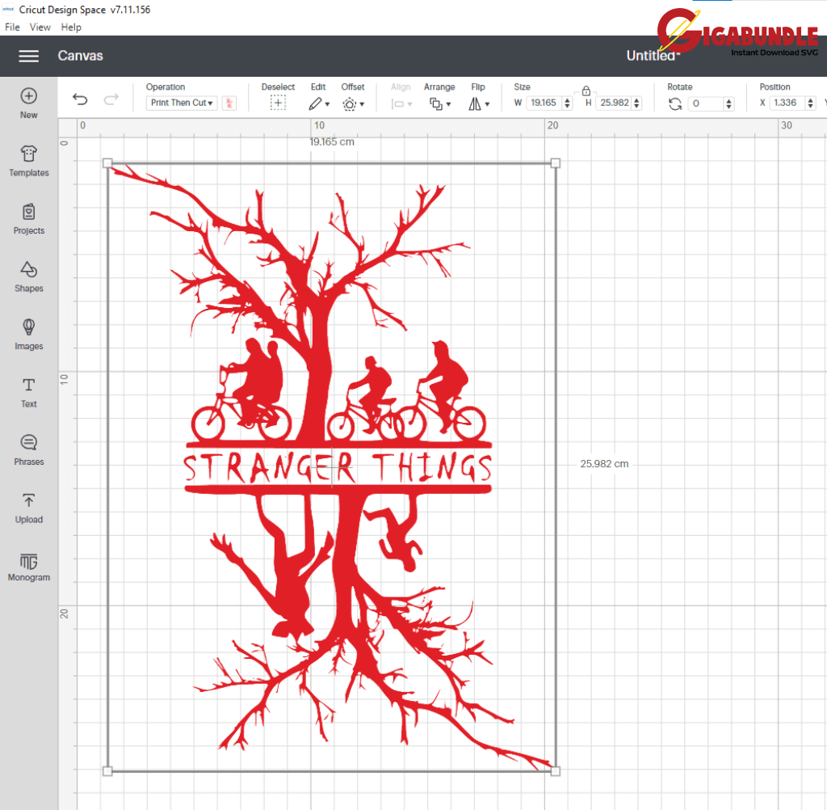
Task: Click the operation color swatch
Action: click(229, 103)
